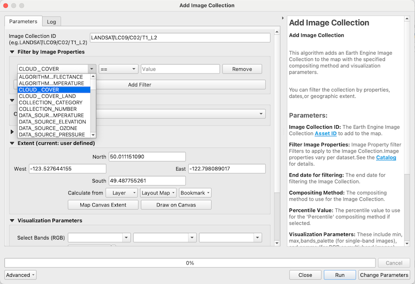Switch to the Log tab
This screenshot has height=284, width=415.
51,22
